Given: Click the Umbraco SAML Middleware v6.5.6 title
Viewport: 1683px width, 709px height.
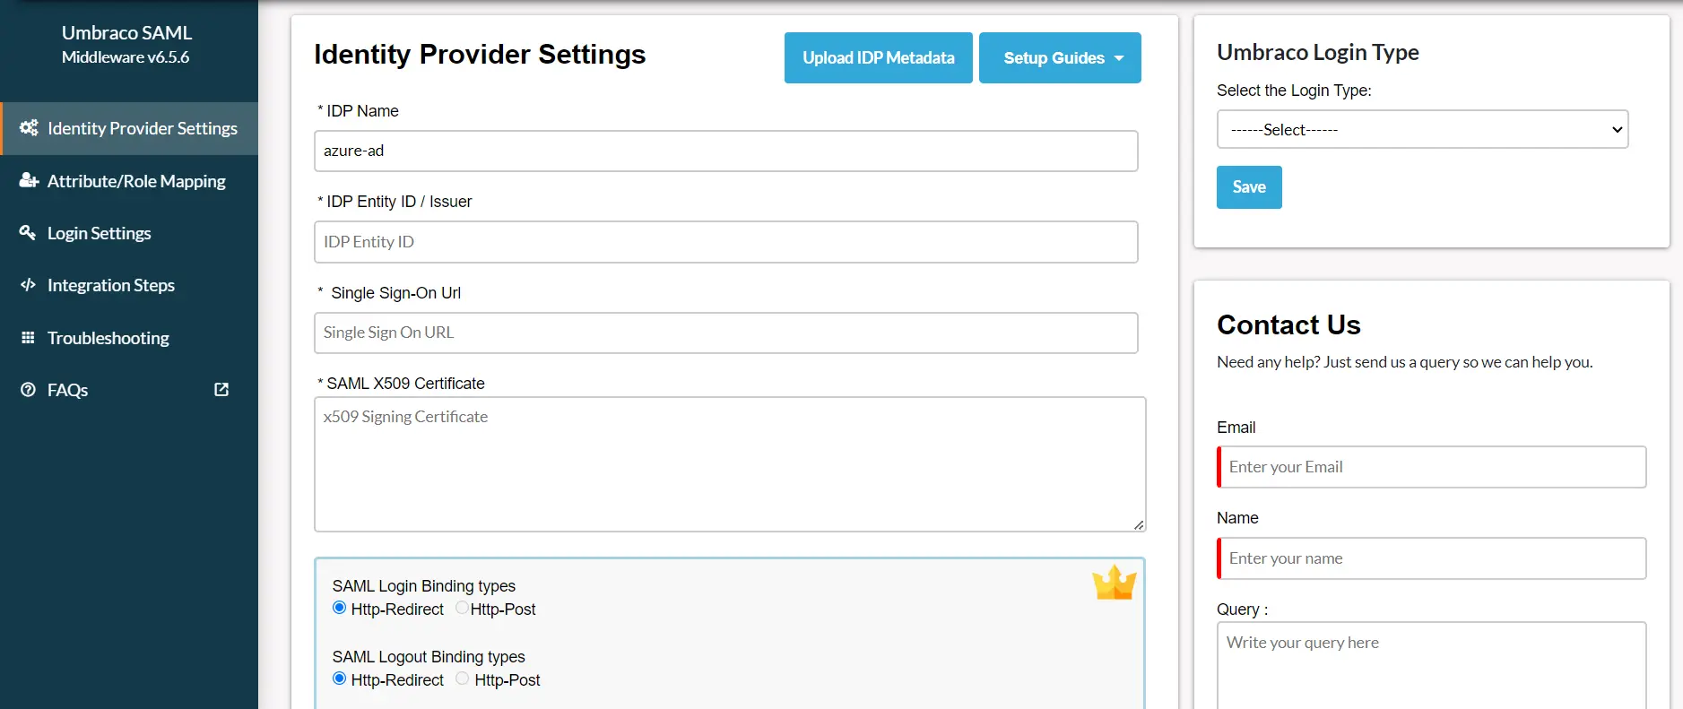Looking at the screenshot, I should pos(126,44).
